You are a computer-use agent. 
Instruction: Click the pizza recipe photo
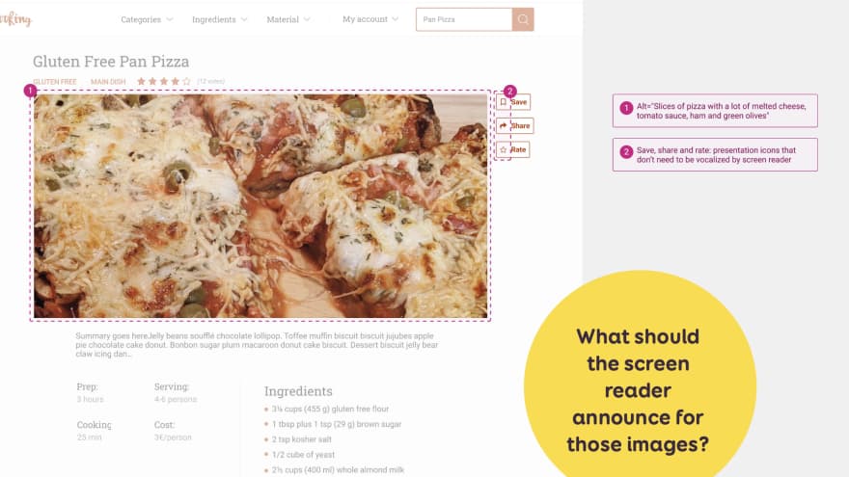pos(260,206)
